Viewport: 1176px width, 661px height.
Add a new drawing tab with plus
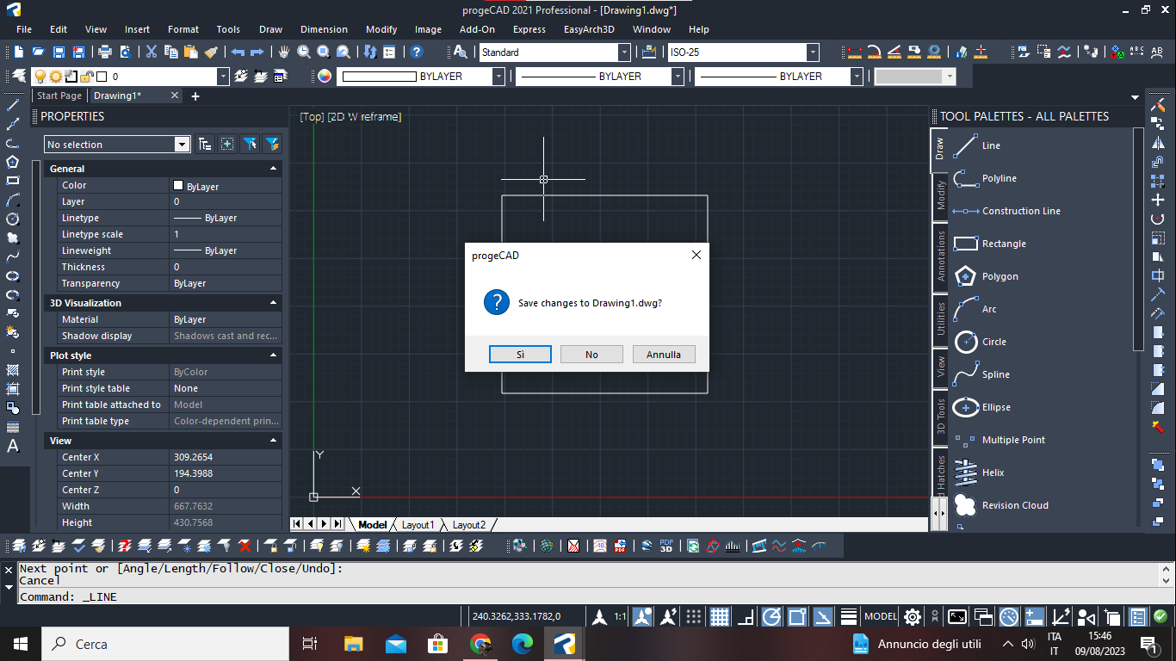coord(195,96)
